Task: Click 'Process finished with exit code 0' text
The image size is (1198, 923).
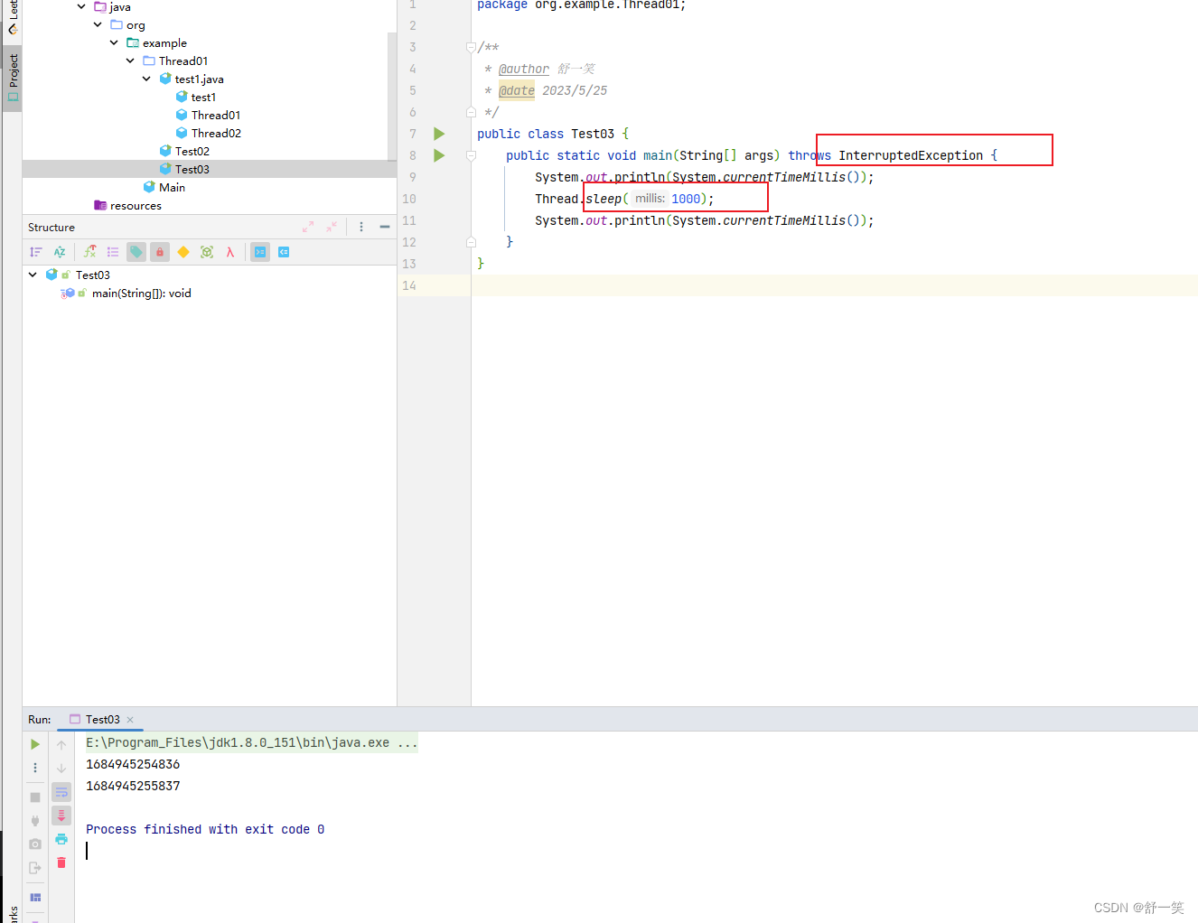Action: click(x=205, y=829)
